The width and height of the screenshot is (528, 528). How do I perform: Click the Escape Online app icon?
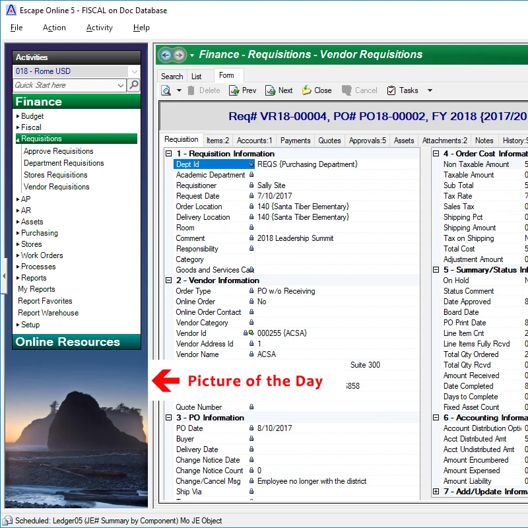(x=11, y=10)
